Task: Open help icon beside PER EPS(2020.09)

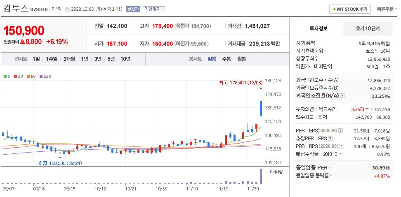Action: [x=340, y=131]
